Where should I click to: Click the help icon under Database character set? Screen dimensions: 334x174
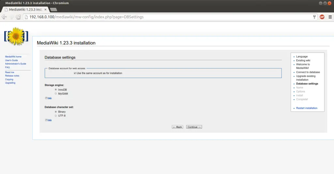[46, 120]
